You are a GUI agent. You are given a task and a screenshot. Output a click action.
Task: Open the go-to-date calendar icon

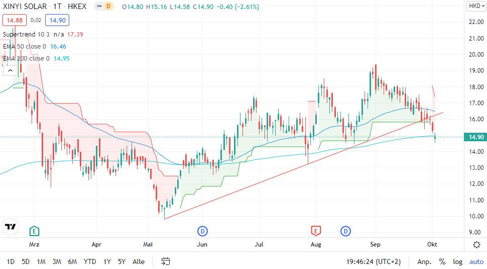tap(166, 261)
